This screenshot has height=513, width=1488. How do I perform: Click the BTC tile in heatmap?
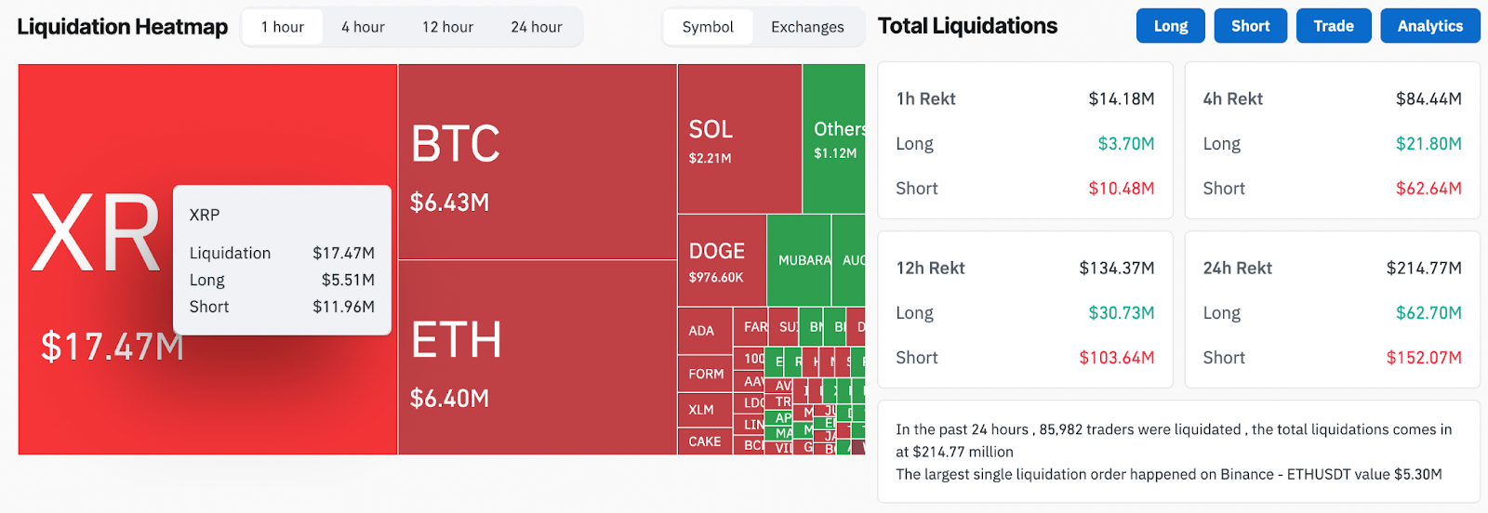537,162
